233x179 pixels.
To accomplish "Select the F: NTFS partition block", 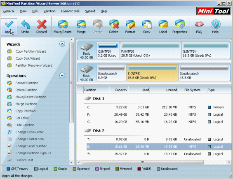I will pyautogui.click(x=151, y=51).
